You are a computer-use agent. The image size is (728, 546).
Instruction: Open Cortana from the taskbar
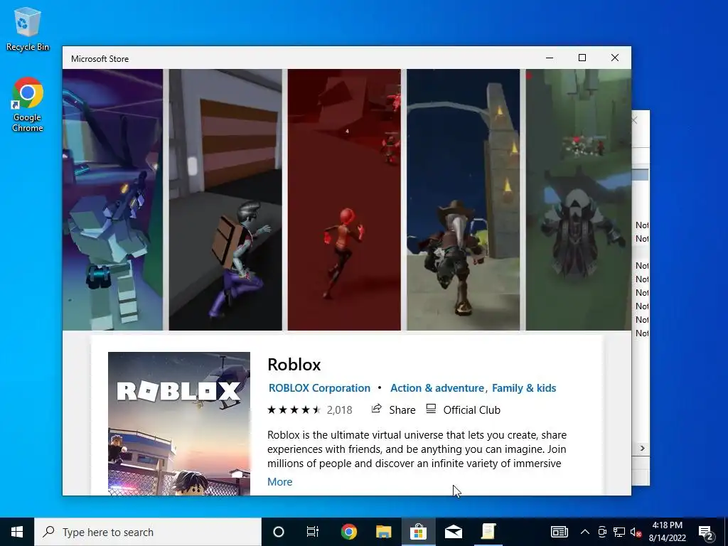pyautogui.click(x=278, y=532)
